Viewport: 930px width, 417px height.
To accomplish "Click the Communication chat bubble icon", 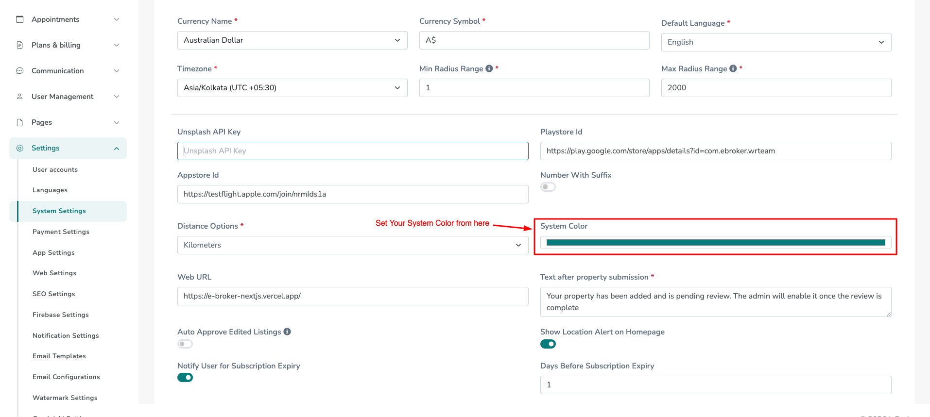I will (20, 71).
